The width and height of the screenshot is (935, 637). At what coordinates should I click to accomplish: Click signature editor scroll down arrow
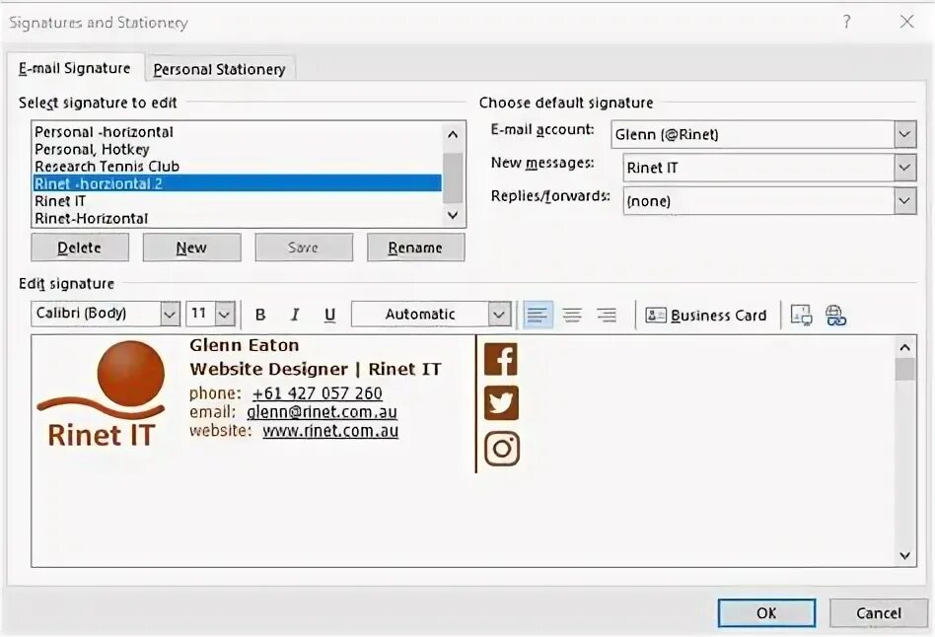[x=904, y=555]
